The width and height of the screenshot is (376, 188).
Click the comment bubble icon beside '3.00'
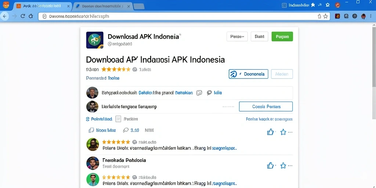(126, 130)
